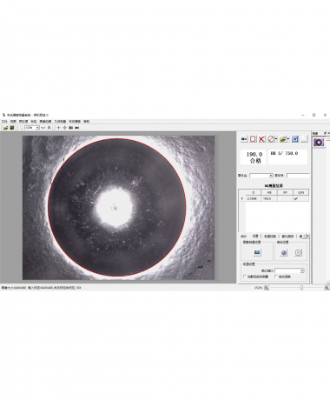Open the zoom percentage combo box in toolbar

coord(32,128)
